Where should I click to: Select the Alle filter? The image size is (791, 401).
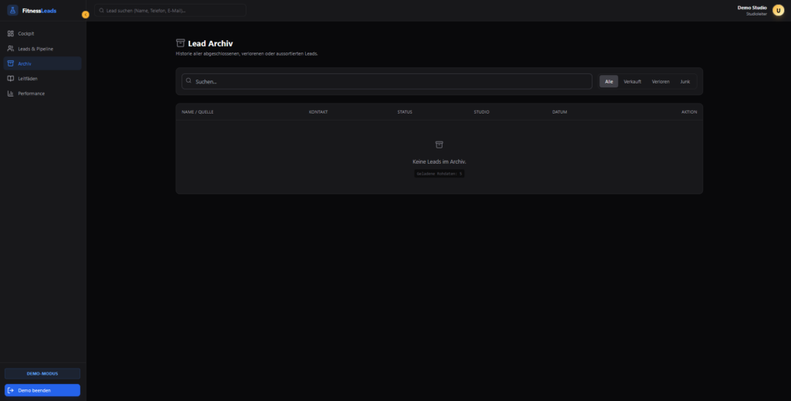point(609,81)
